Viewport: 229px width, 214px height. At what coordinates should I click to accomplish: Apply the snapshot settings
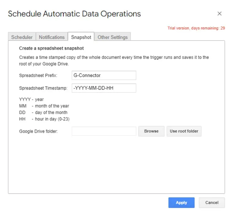coord(181,203)
